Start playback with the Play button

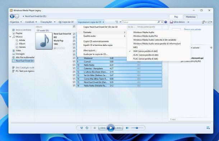click(x=111, y=128)
